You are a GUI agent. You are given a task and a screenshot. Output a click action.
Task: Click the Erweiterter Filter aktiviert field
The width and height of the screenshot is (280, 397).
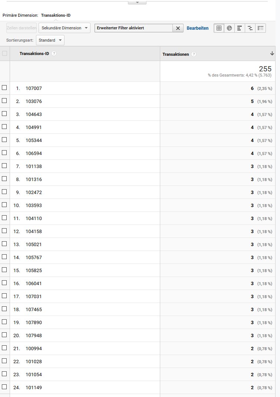pos(134,28)
